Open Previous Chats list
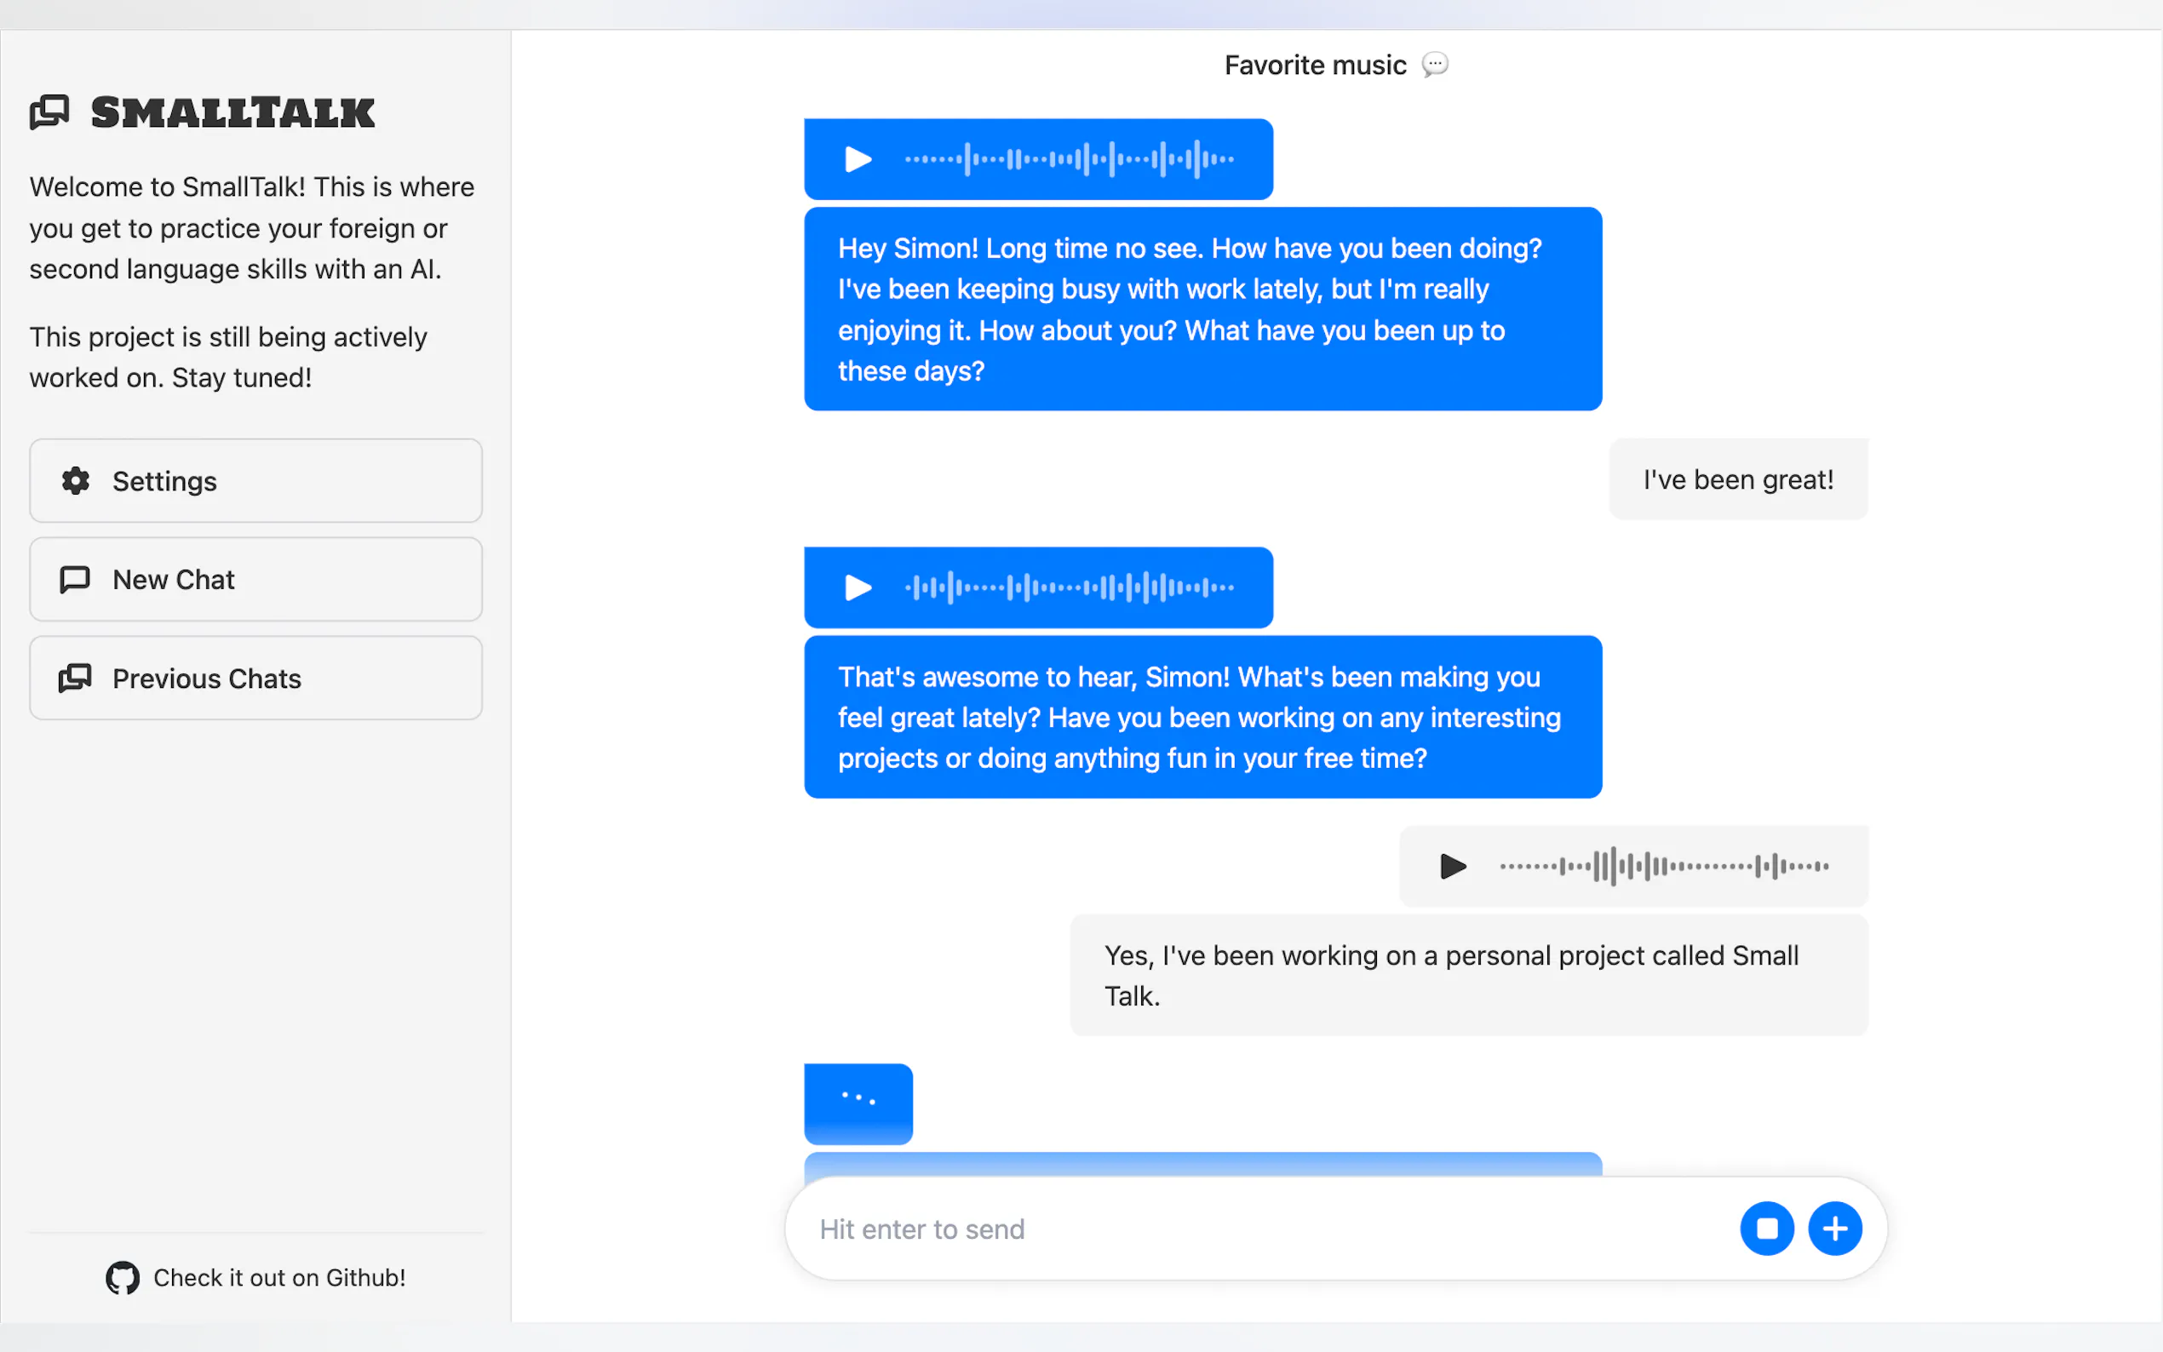This screenshot has height=1352, width=2163. pos(255,679)
